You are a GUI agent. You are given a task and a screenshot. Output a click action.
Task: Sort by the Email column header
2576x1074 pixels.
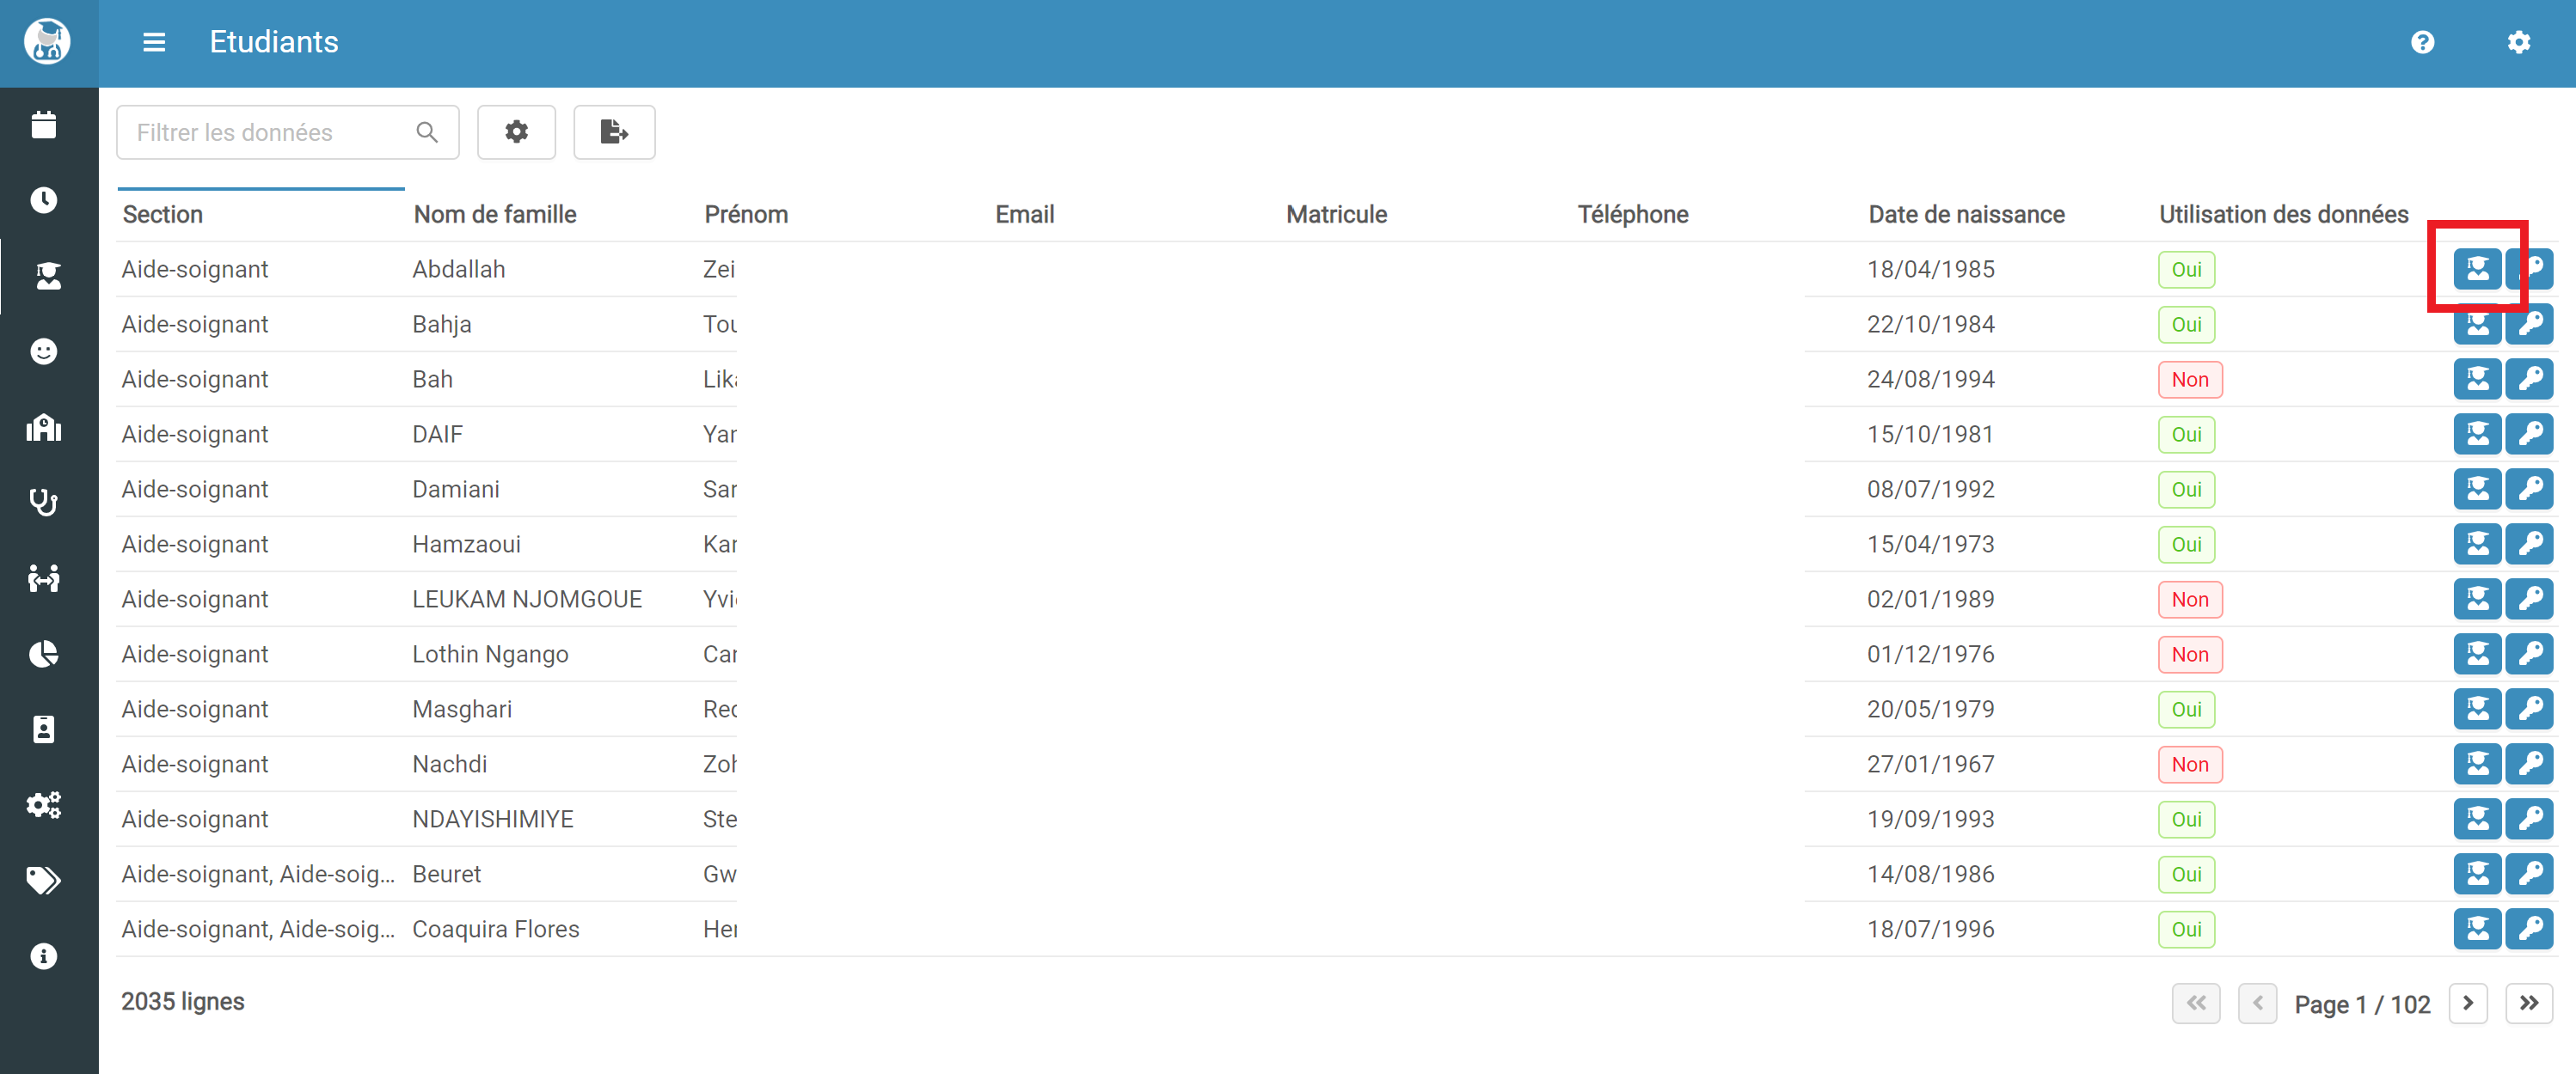click(x=1025, y=214)
